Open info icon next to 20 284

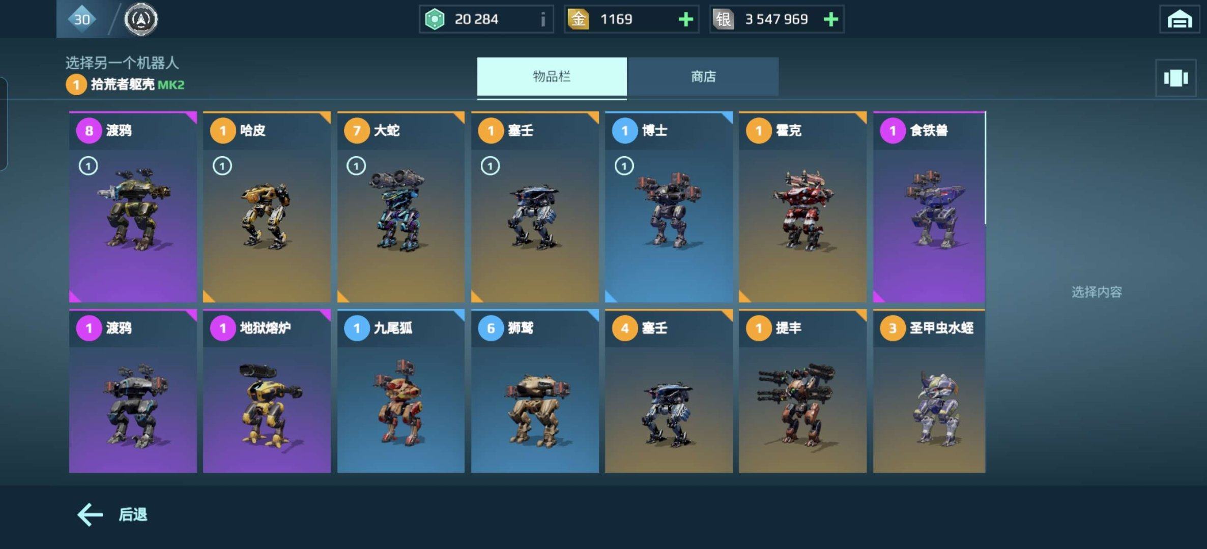click(543, 19)
